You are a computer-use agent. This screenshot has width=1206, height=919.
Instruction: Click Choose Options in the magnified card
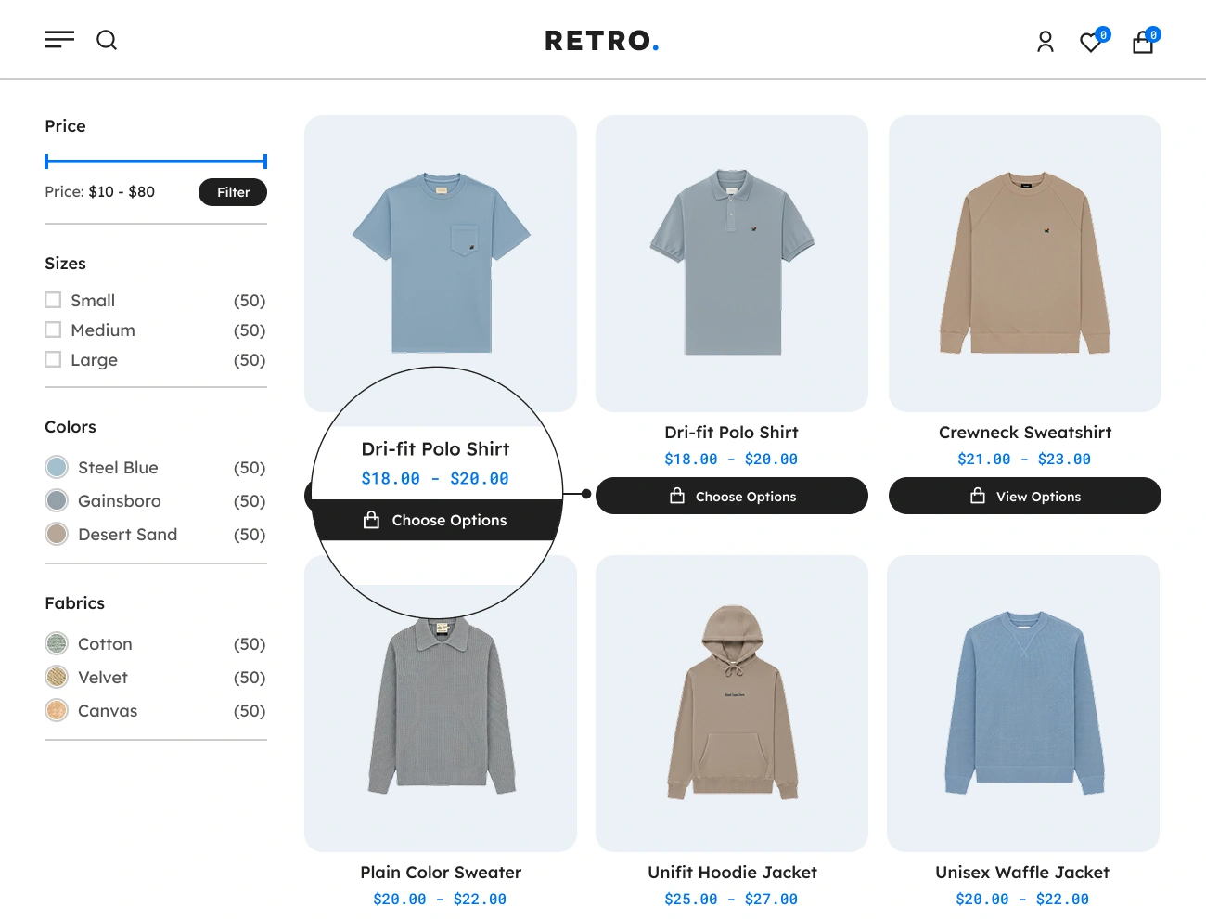[x=436, y=520]
